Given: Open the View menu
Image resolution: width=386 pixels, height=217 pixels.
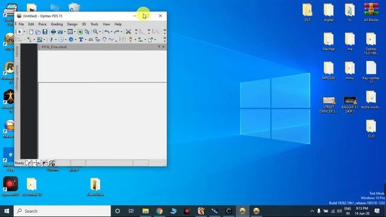Looking at the screenshot, I should click(106, 24).
